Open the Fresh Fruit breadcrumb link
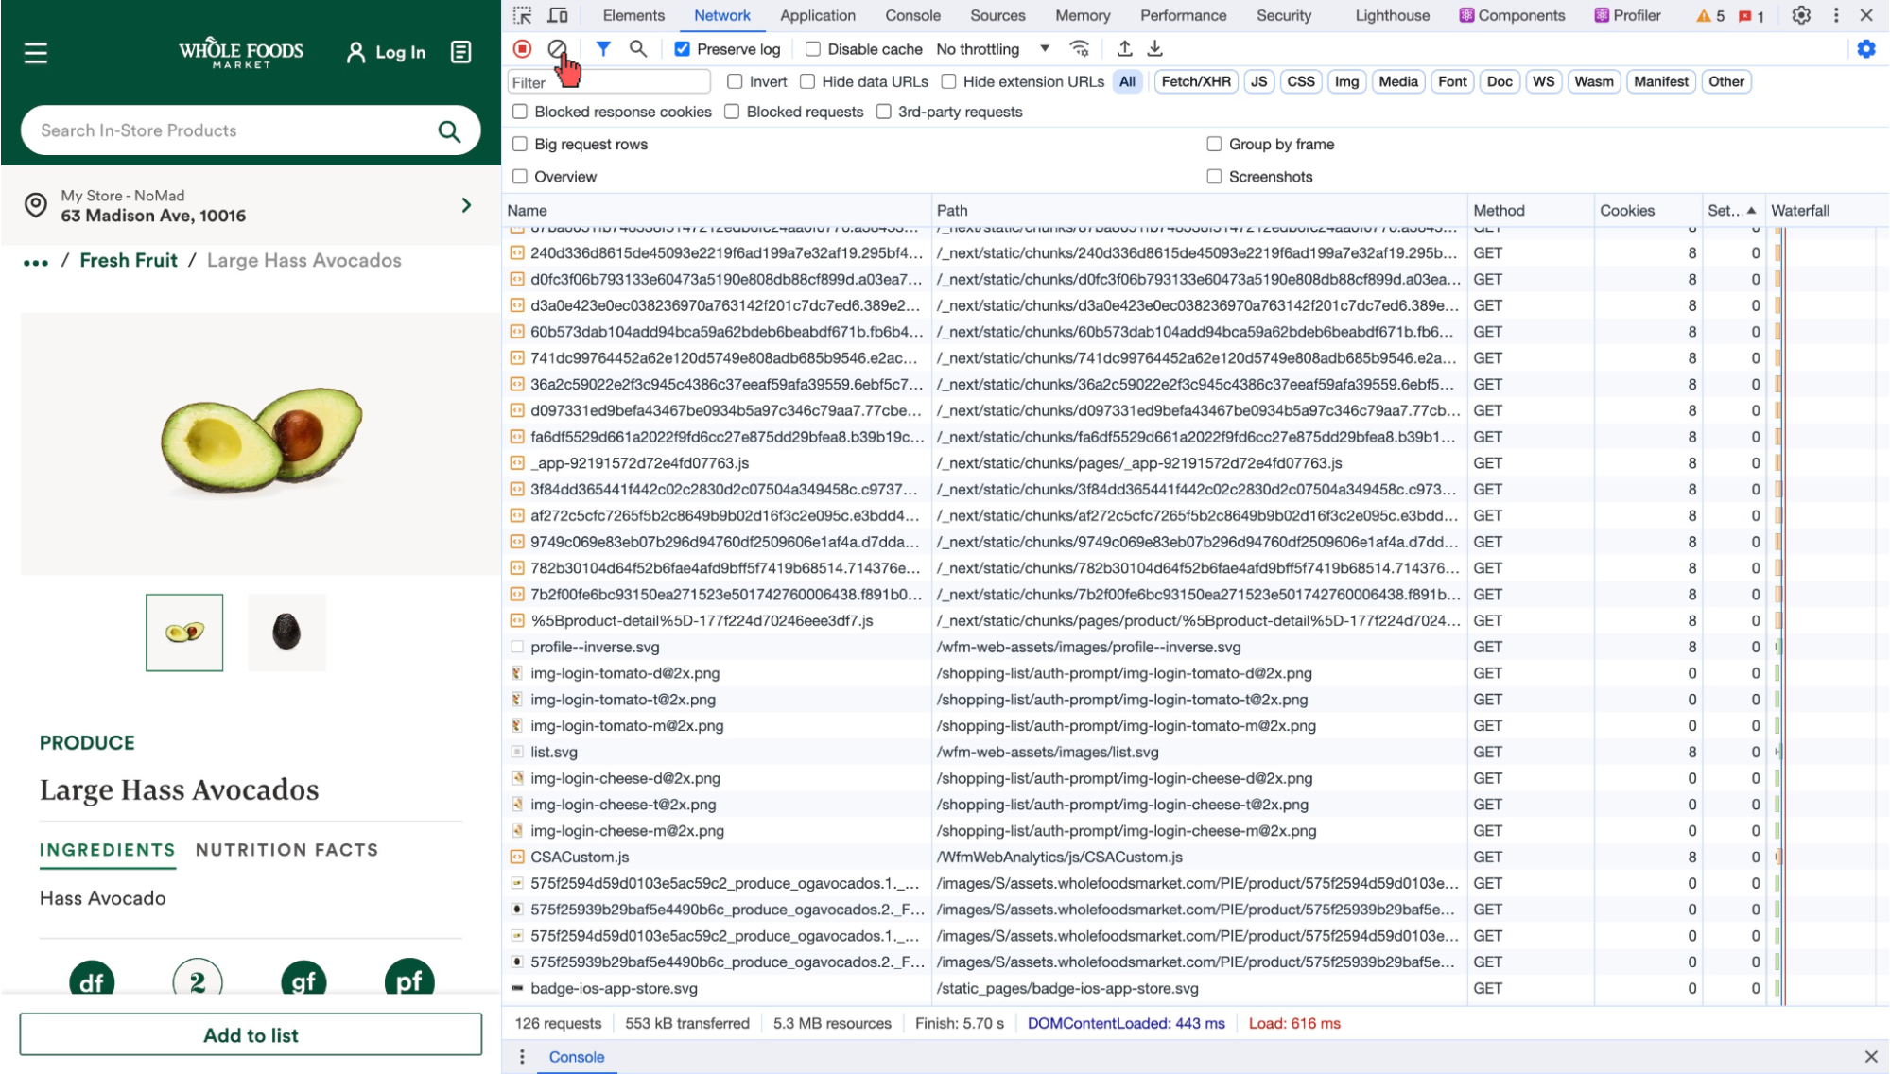This screenshot has width=1890, height=1075. [128, 259]
